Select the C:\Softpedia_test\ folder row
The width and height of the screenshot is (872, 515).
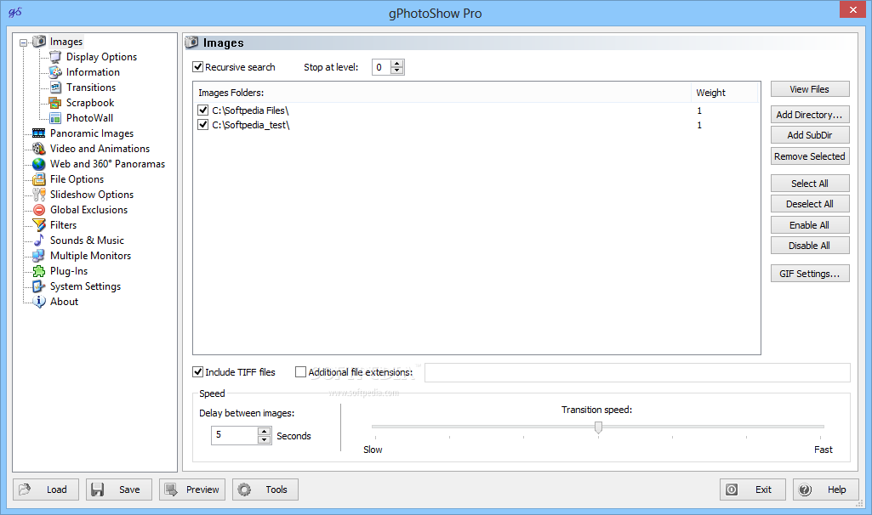point(476,124)
